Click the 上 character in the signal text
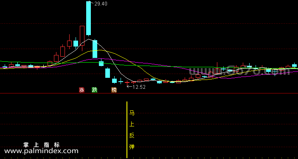This screenshot has height=159, width=298. click(132, 124)
